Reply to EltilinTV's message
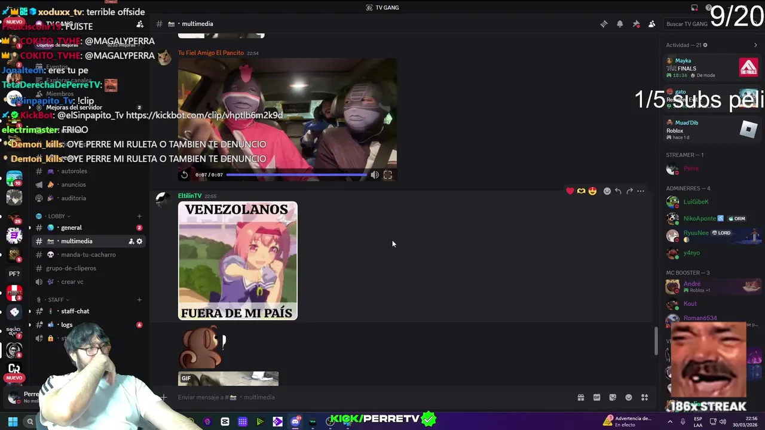 point(618,191)
